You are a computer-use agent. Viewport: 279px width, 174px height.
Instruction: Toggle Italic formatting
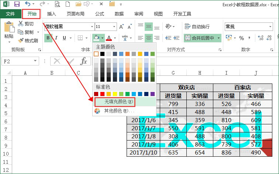tap(56, 38)
